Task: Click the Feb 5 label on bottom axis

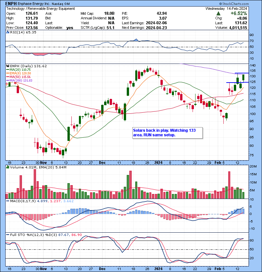Action: click(x=219, y=269)
